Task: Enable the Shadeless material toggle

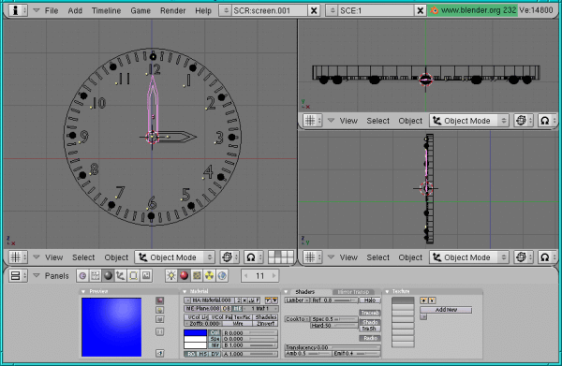Action: coord(266,317)
